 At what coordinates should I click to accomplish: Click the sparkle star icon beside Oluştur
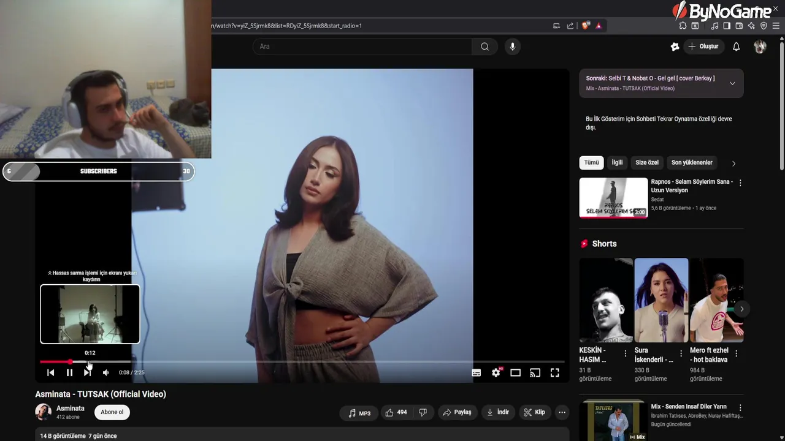[675, 47]
